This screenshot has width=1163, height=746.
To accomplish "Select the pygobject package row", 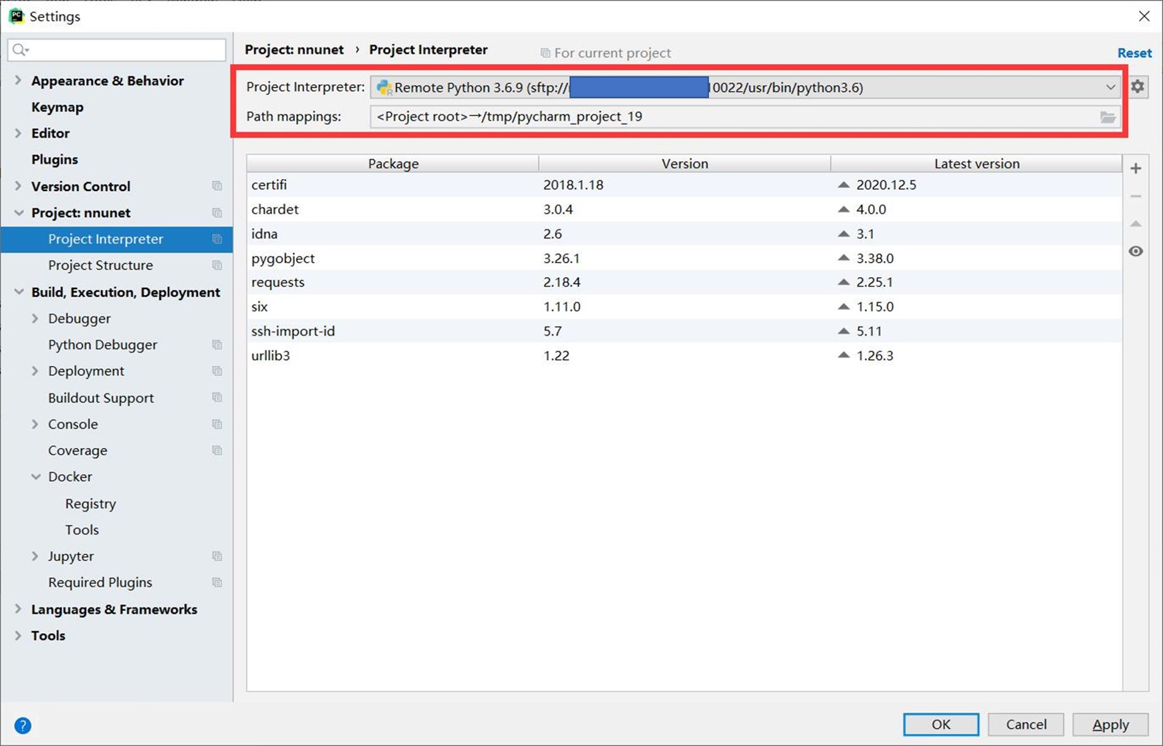I will tap(684, 258).
